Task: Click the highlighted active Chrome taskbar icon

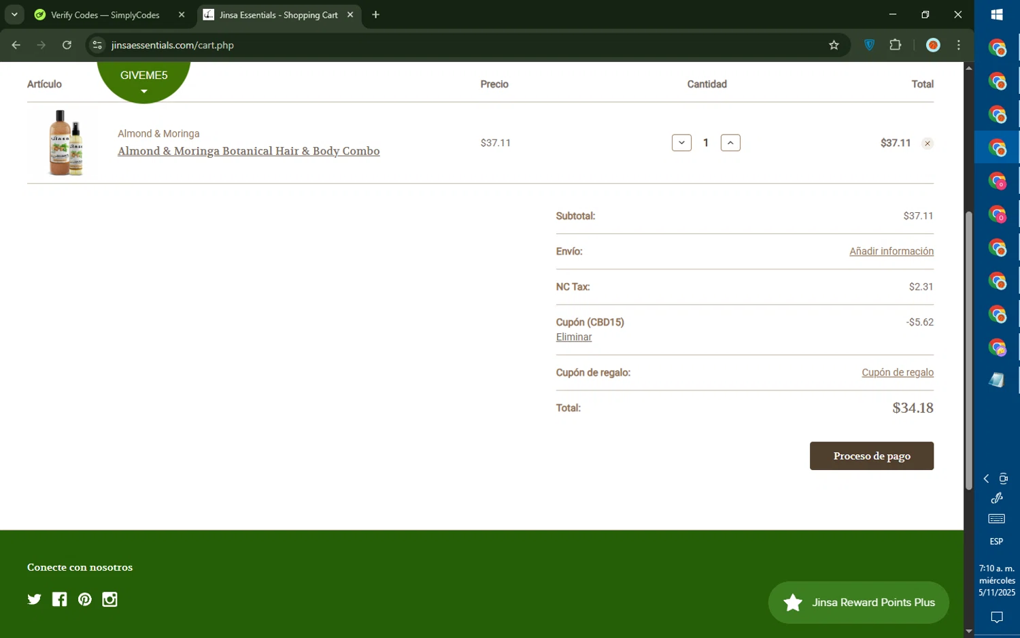Action: pyautogui.click(x=997, y=148)
